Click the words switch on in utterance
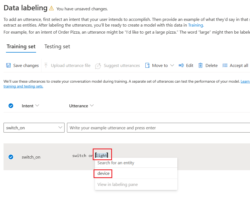The height and width of the screenshot is (203, 250). tap(83, 156)
